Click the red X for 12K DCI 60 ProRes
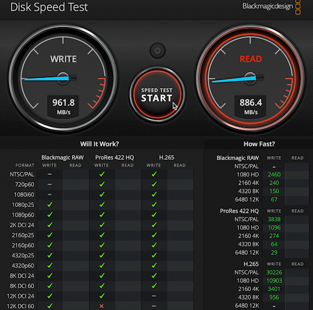The width and height of the screenshot is (313, 310). click(x=101, y=306)
